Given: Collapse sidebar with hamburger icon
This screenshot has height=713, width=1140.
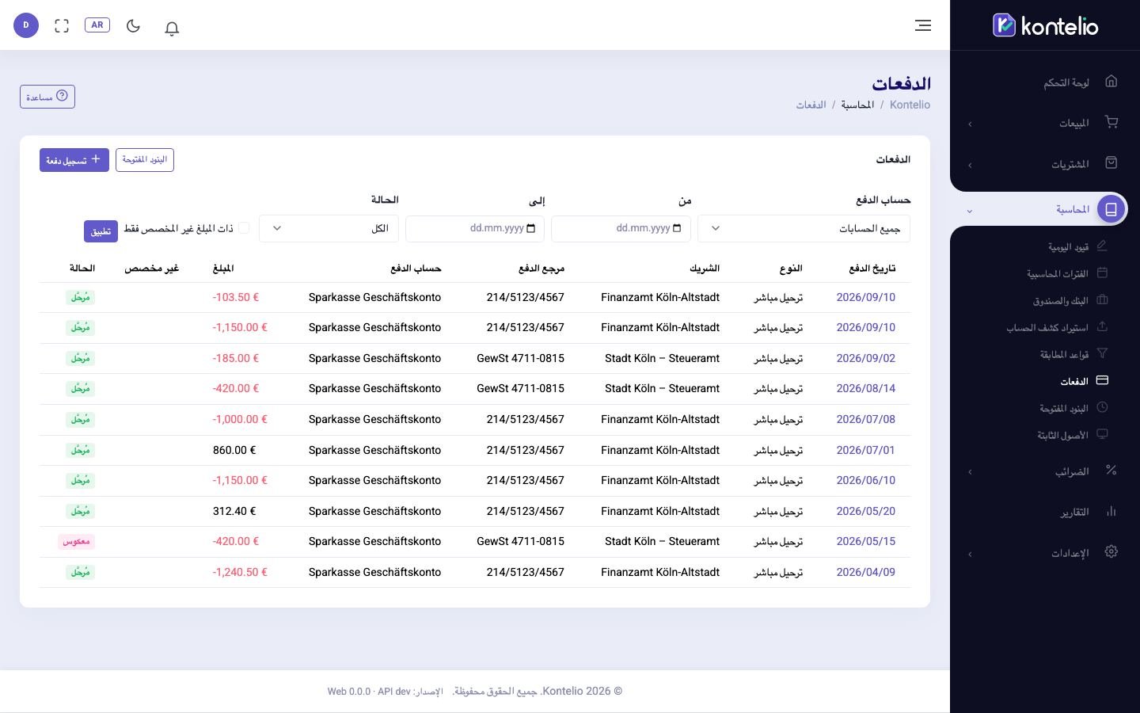Looking at the screenshot, I should point(923,25).
